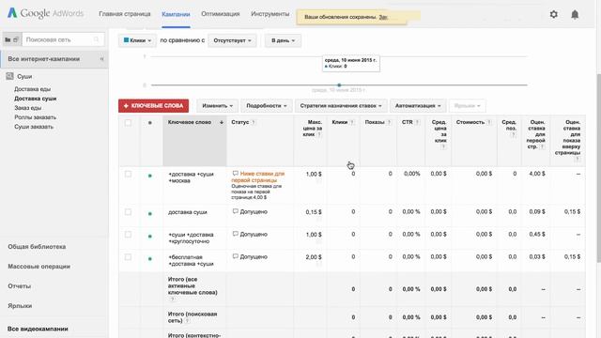The image size is (601, 338).
Task: Click the chart data point marker
Action: [x=339, y=85]
